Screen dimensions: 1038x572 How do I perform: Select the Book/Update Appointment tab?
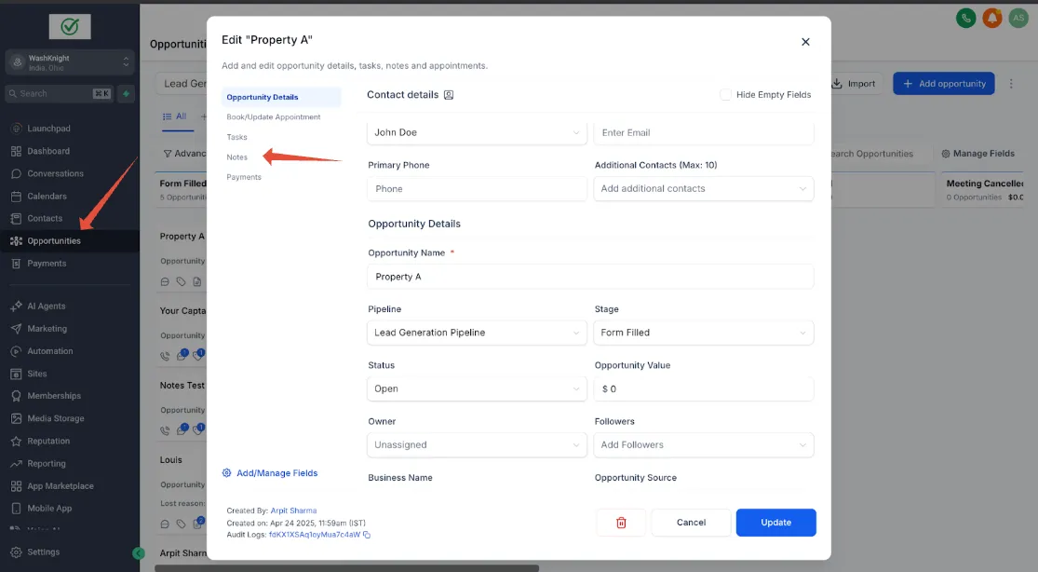click(x=274, y=117)
